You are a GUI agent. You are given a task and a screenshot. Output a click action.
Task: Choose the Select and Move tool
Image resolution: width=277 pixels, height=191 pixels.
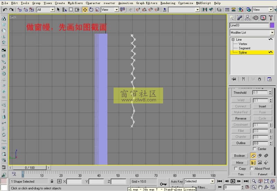[x=85, y=10]
